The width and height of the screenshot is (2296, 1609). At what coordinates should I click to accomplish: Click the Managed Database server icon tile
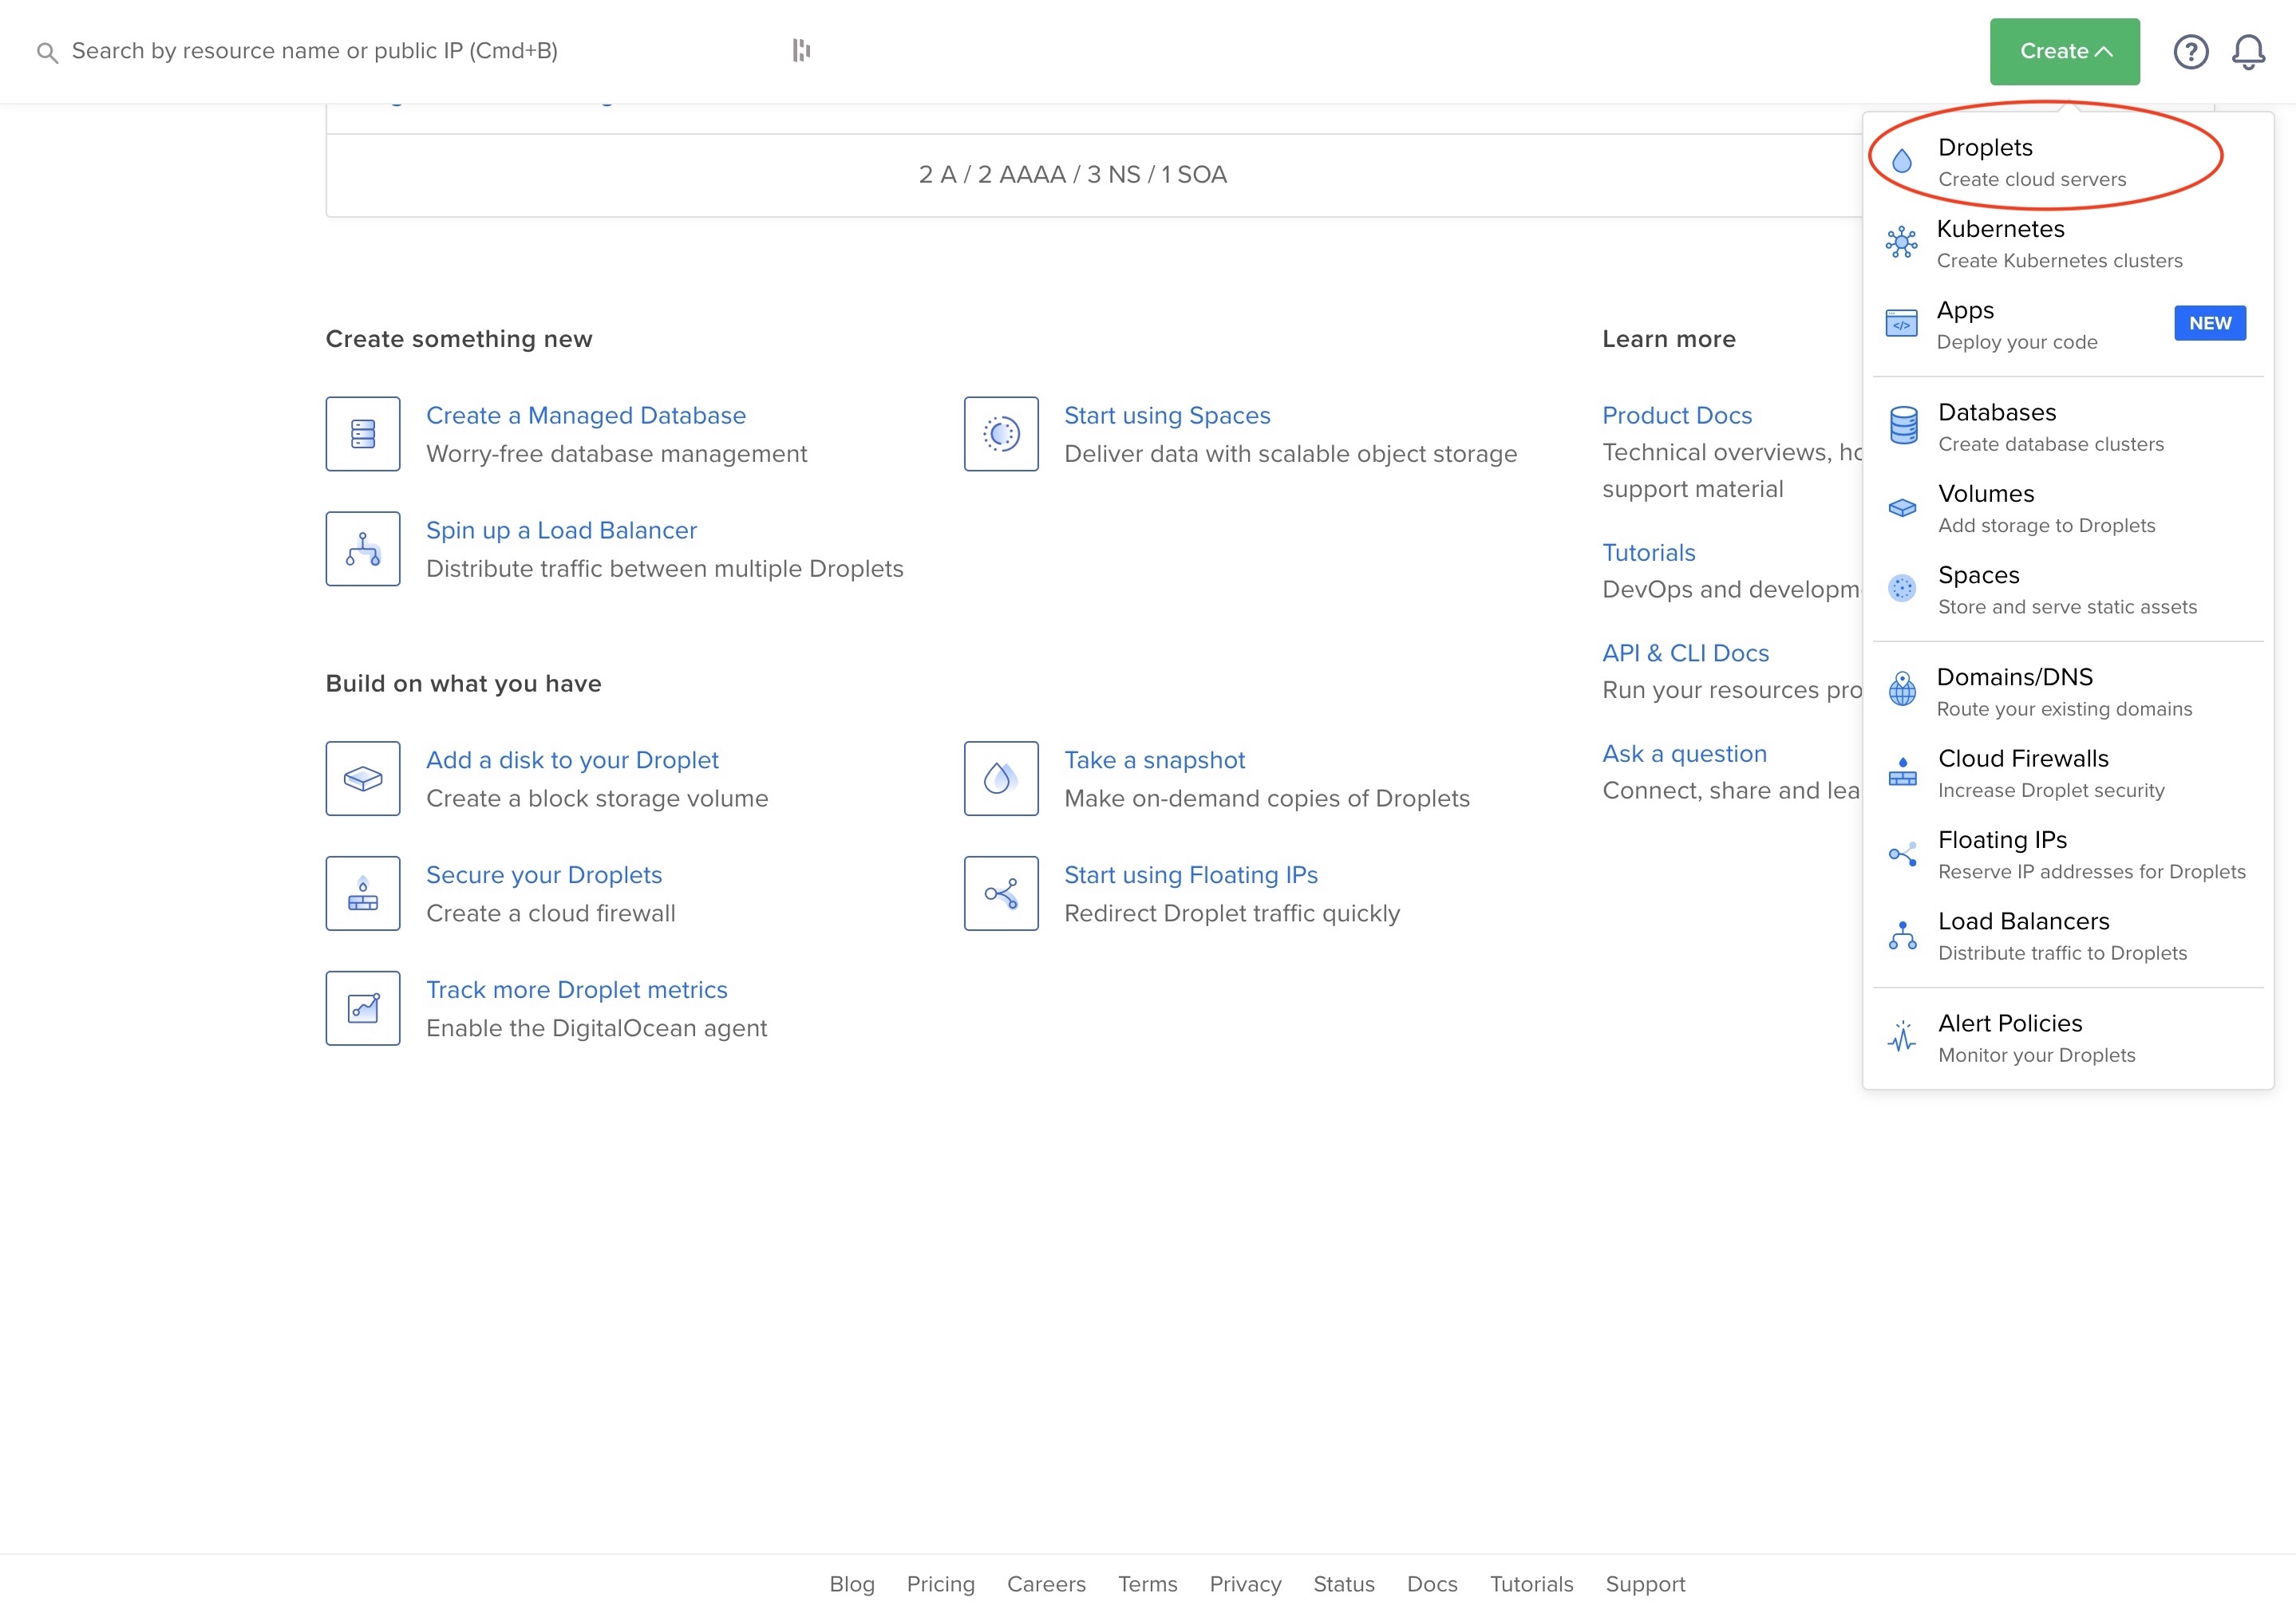click(363, 434)
